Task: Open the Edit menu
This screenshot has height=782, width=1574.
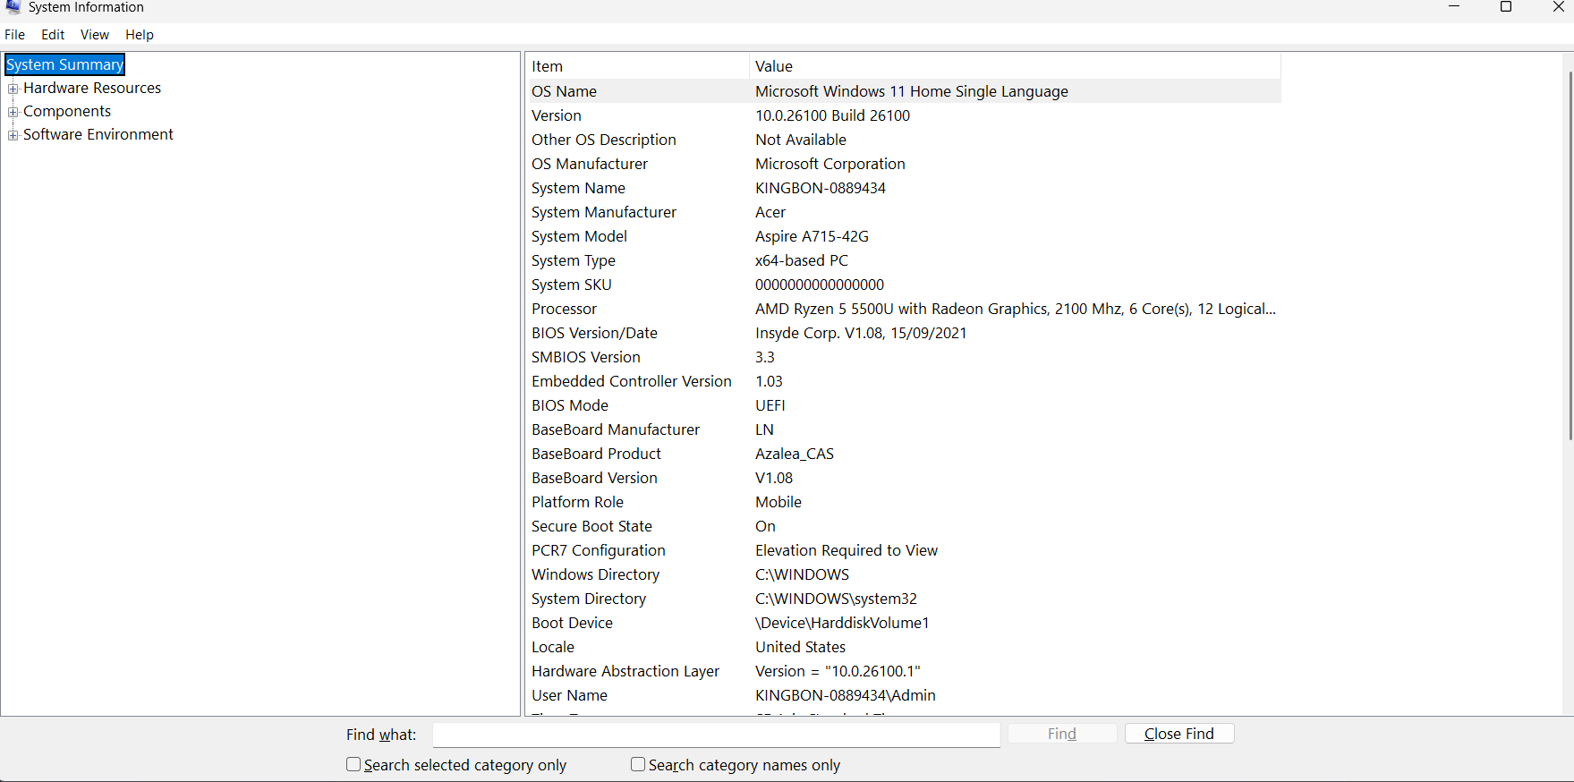Action: coord(53,35)
